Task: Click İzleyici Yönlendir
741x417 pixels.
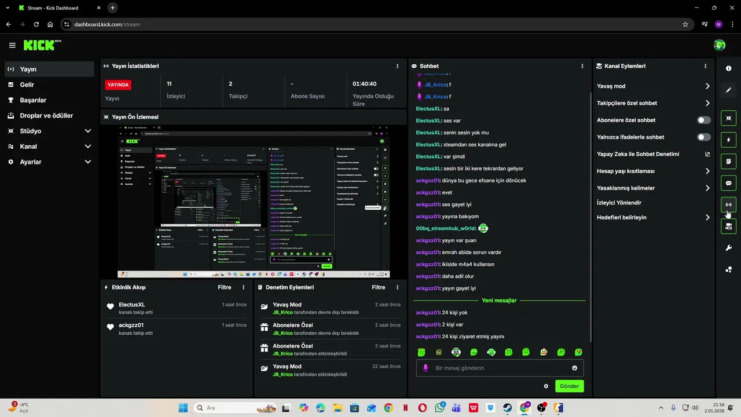Action: (619, 203)
